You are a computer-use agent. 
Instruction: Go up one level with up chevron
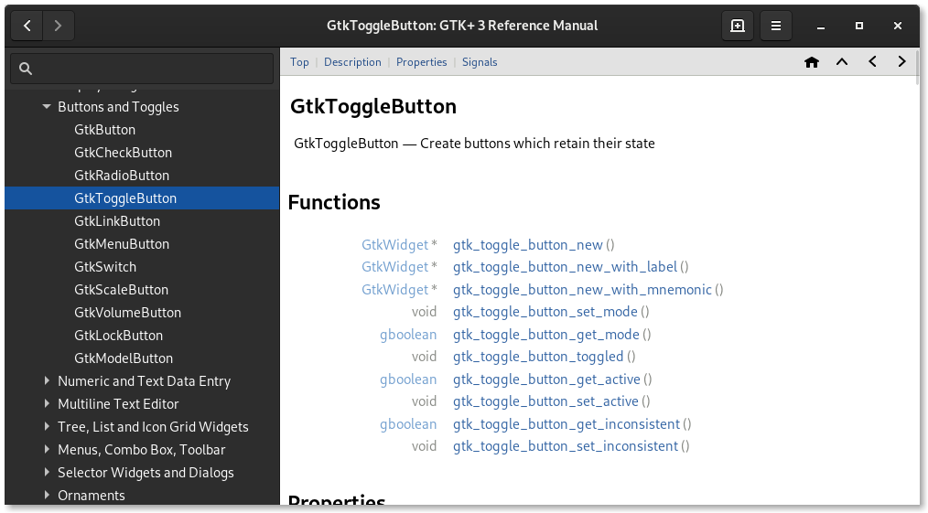pyautogui.click(x=842, y=62)
